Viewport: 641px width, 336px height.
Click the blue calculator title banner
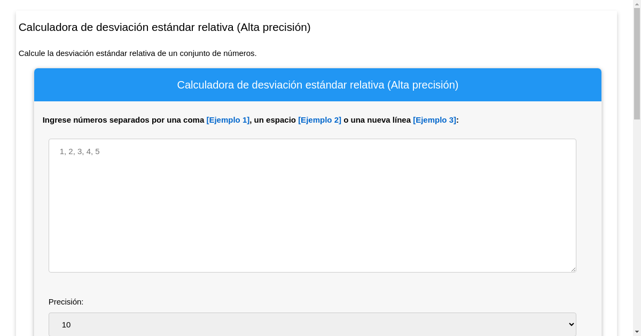[317, 85]
